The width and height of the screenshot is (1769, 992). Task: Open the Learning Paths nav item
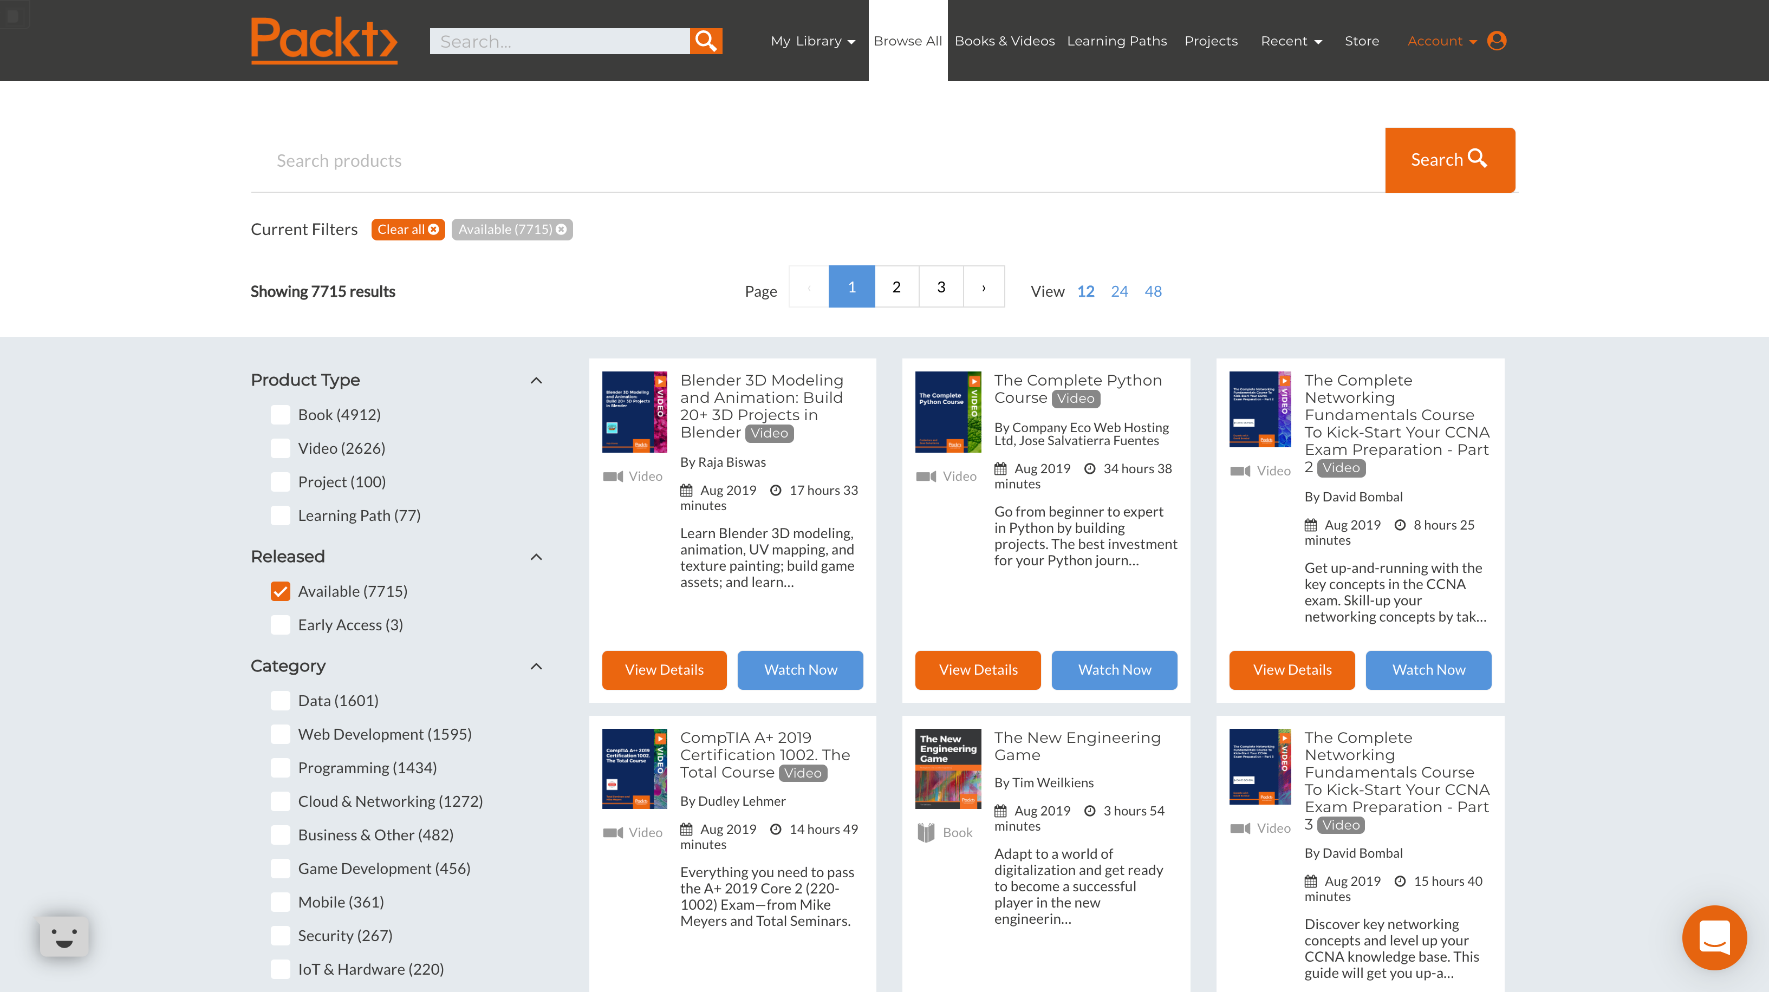tap(1117, 41)
